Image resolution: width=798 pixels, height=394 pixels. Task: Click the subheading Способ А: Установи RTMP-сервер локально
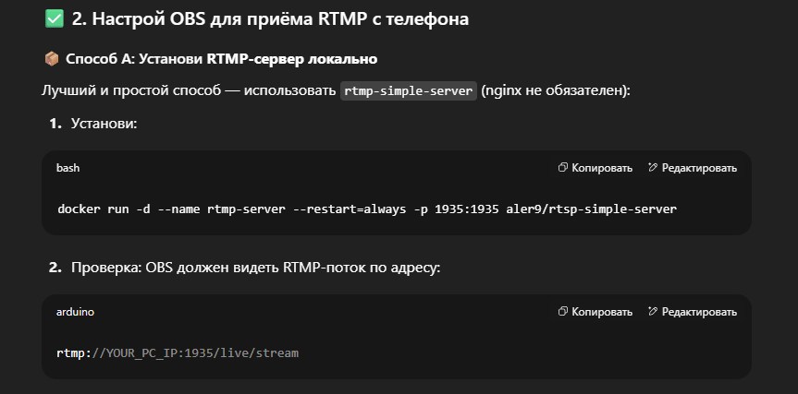point(221,59)
